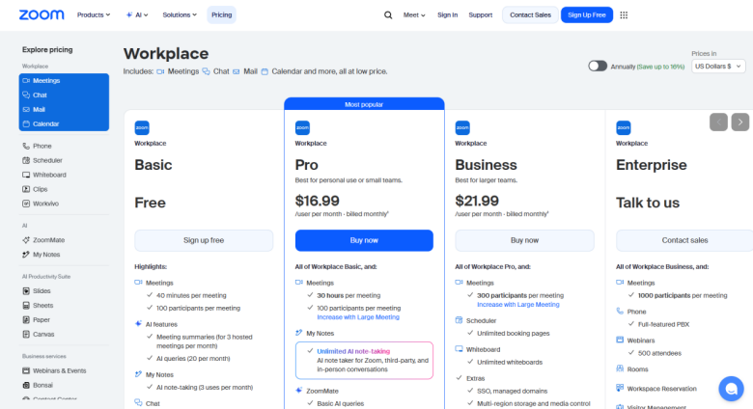
Task: Click Workplace page heading
Action: 166,53
